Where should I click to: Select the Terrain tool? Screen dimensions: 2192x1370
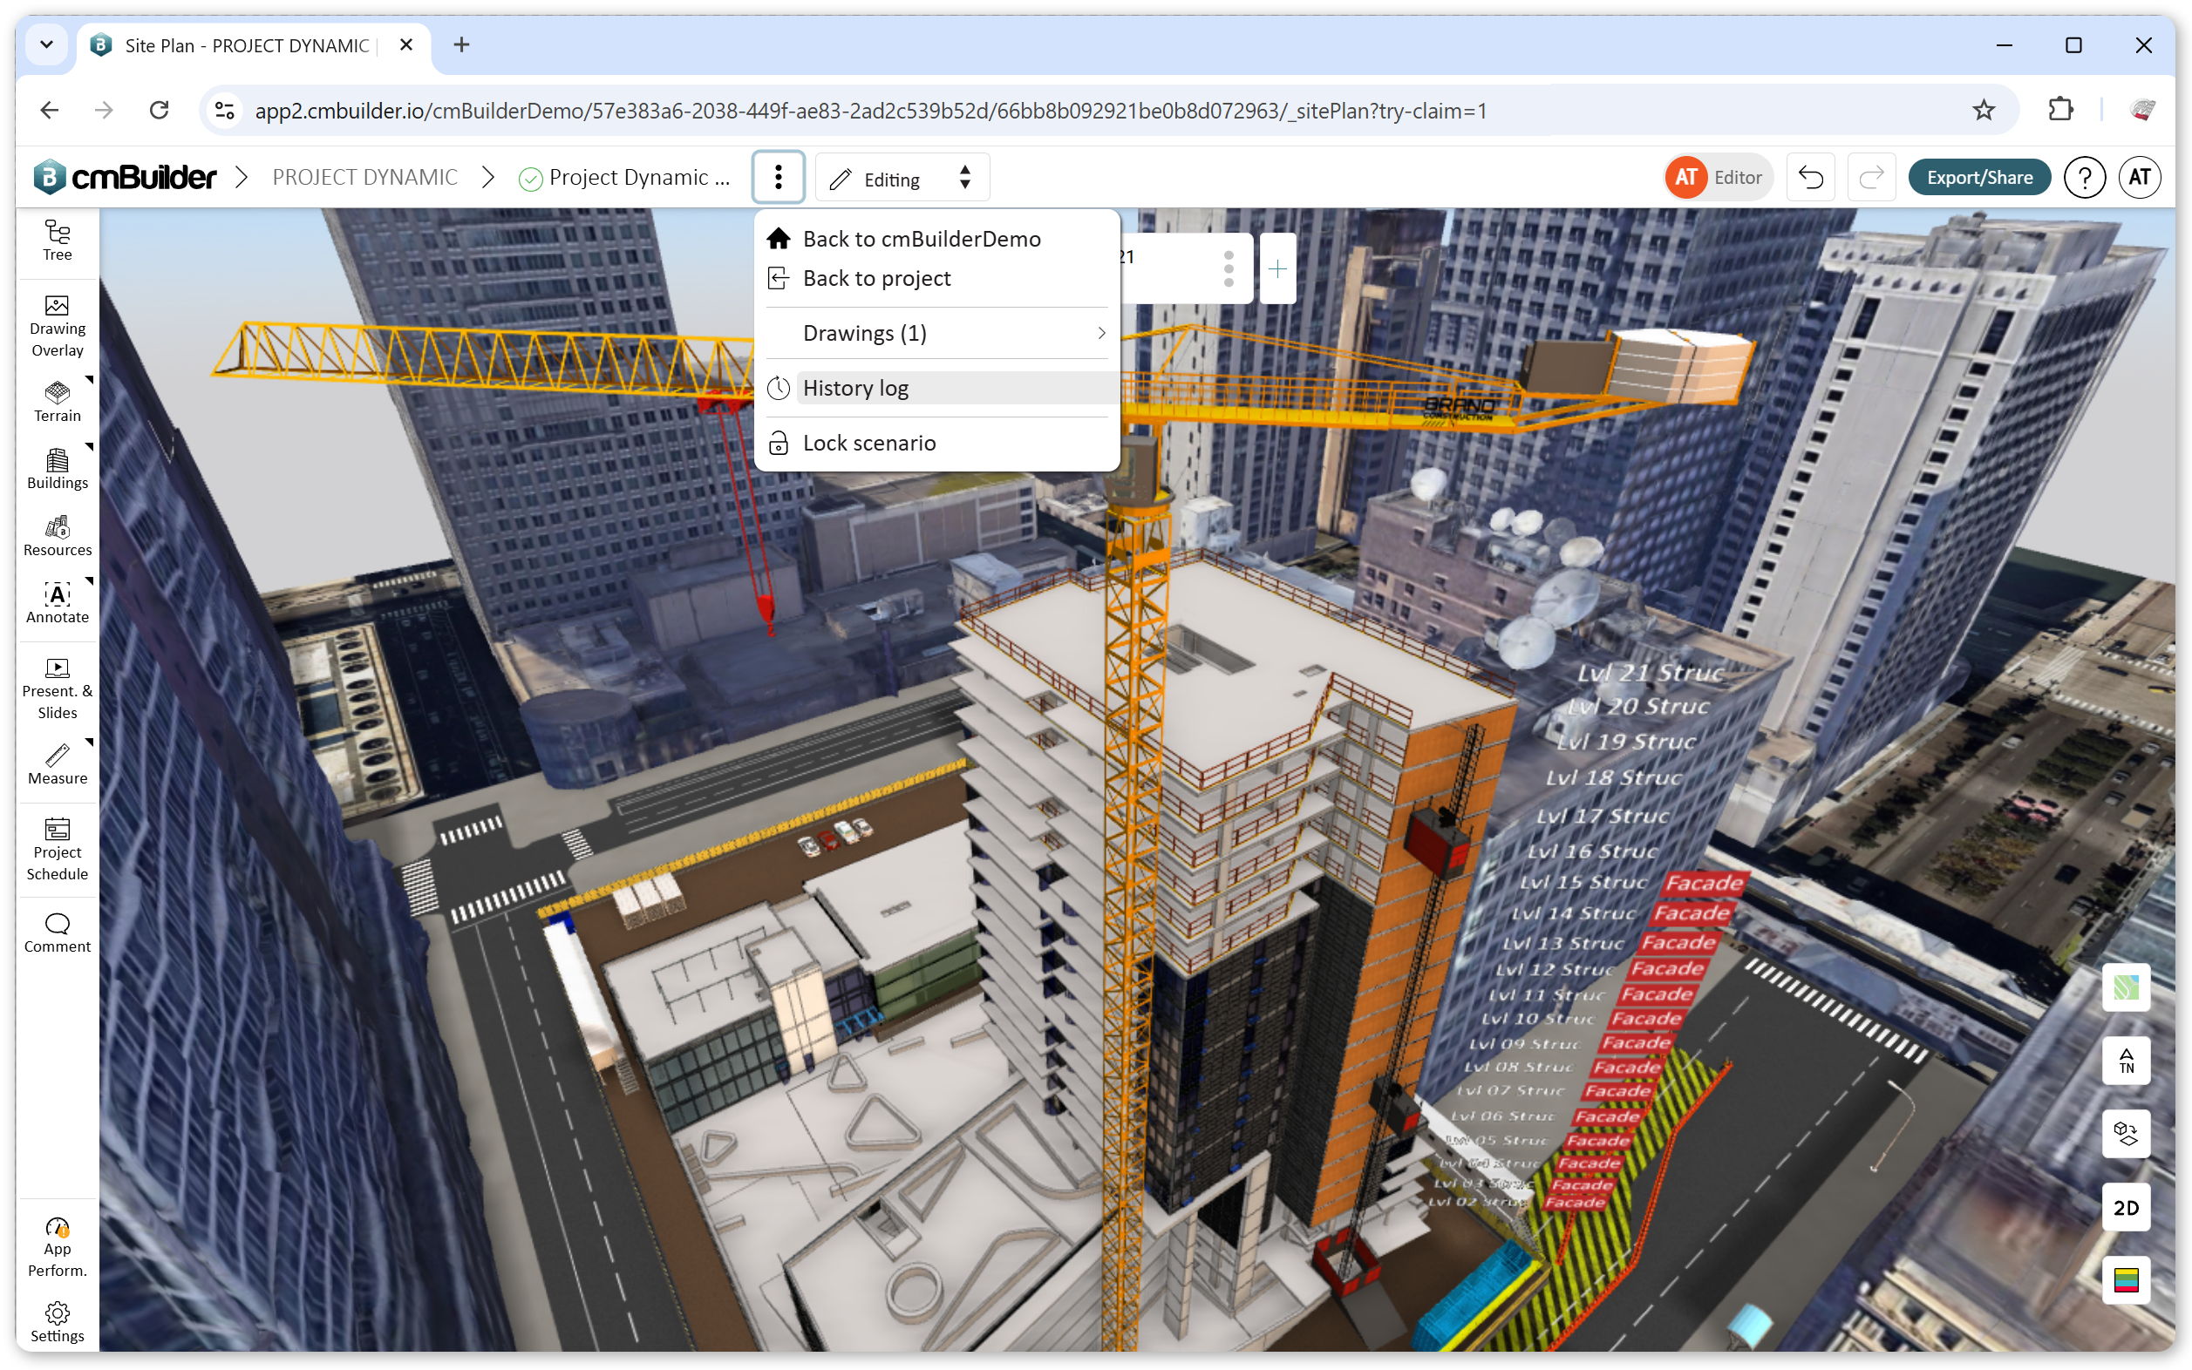tap(58, 402)
